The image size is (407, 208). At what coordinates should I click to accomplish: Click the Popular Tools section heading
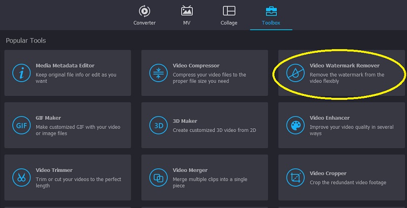(26, 40)
